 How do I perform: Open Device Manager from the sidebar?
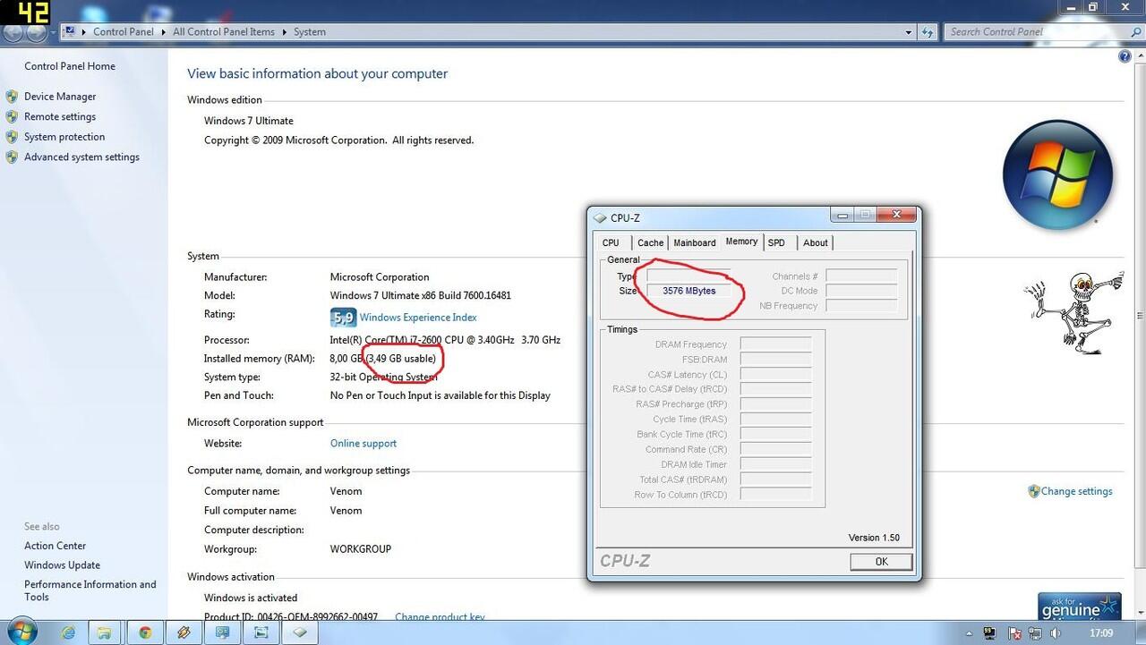(x=60, y=96)
